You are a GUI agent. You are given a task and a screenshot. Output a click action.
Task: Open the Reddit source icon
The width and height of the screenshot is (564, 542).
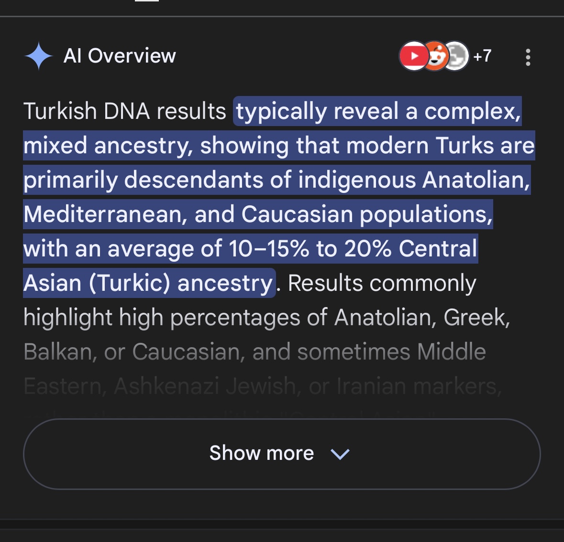coord(435,56)
